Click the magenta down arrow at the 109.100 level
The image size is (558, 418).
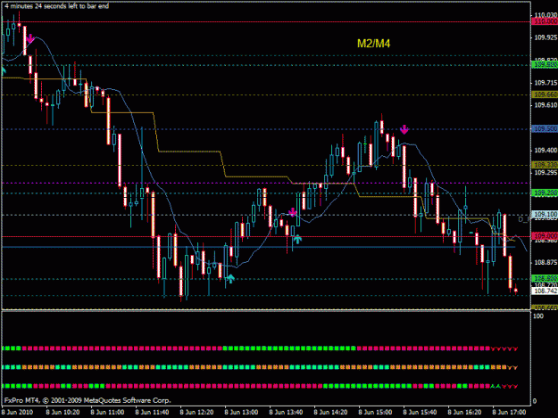pyautogui.click(x=292, y=212)
